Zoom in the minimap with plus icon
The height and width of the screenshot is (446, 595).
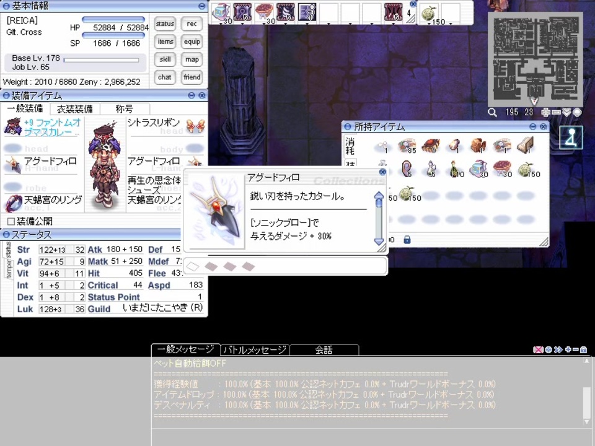coord(545,112)
